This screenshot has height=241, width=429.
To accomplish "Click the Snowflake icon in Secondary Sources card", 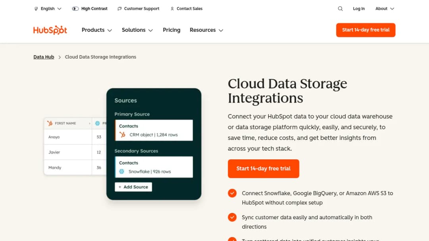I will (122, 171).
